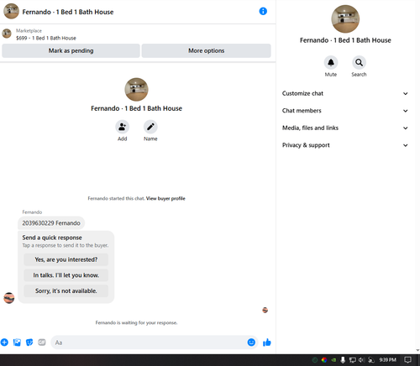Open more actions plus icon
The width and height of the screenshot is (420, 366).
pos(4,342)
